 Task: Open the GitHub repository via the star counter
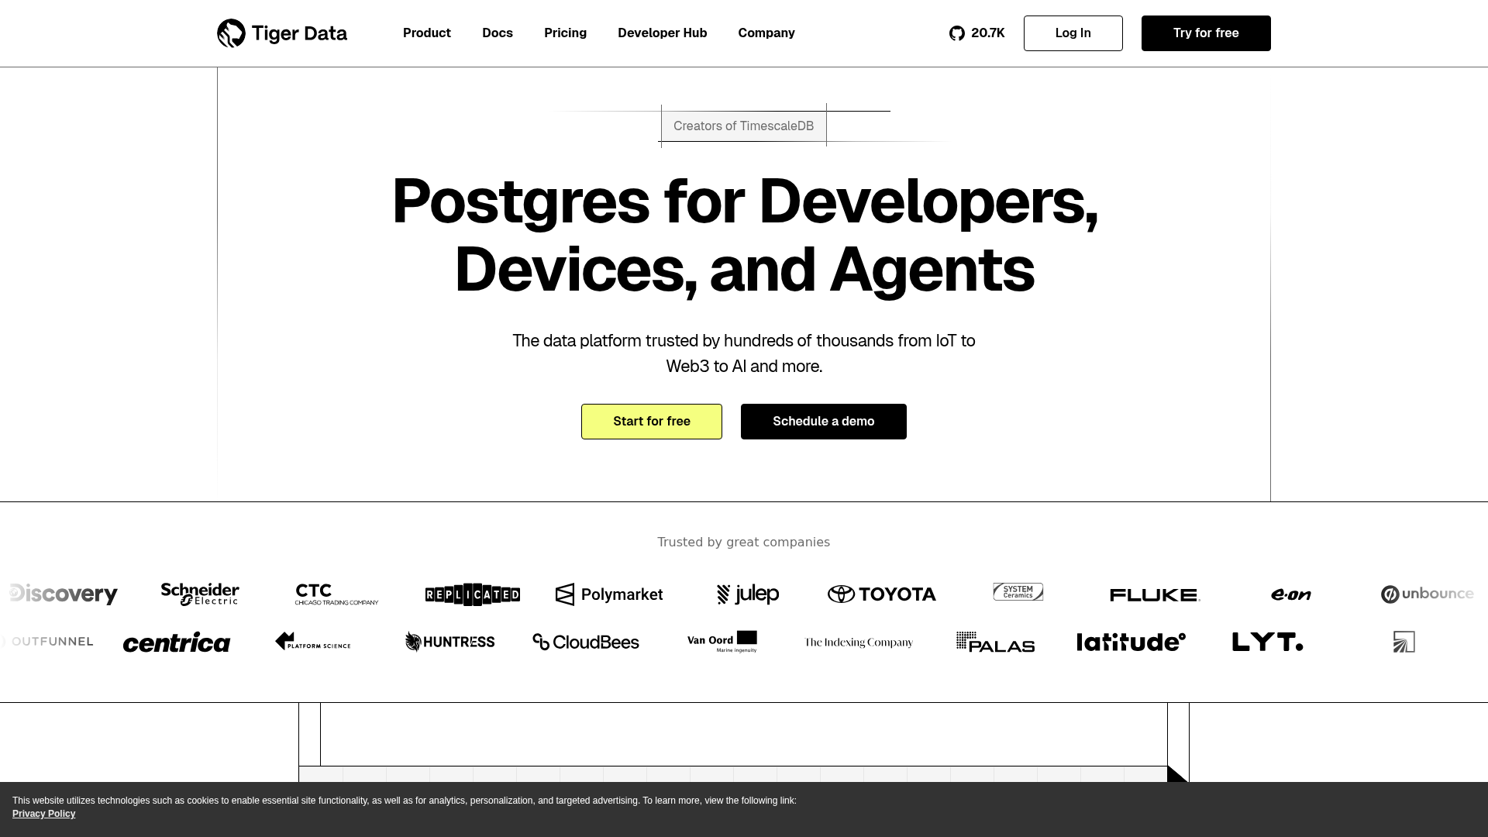point(976,33)
